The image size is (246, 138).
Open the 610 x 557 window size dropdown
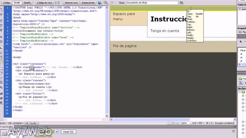198,123
